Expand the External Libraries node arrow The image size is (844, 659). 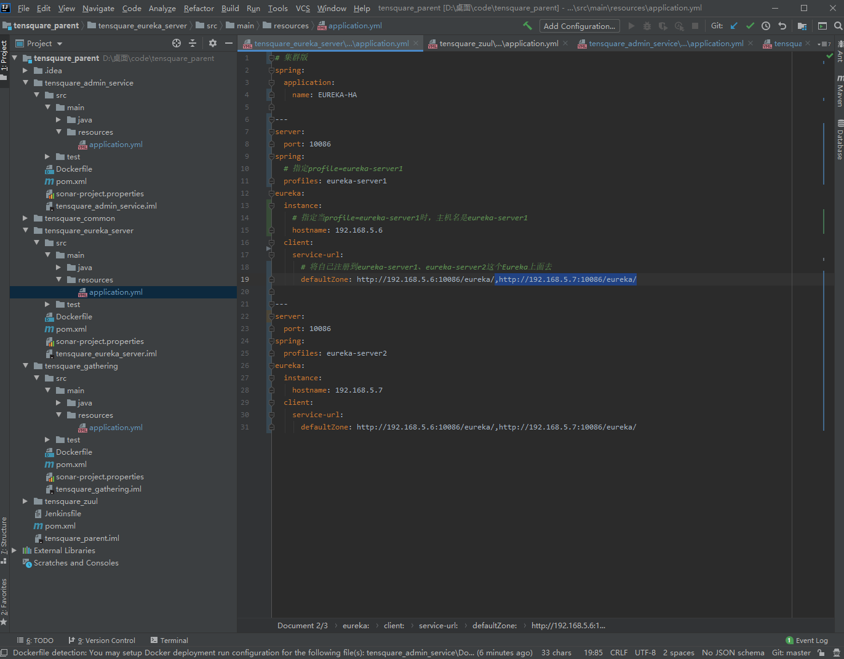pyautogui.click(x=14, y=550)
